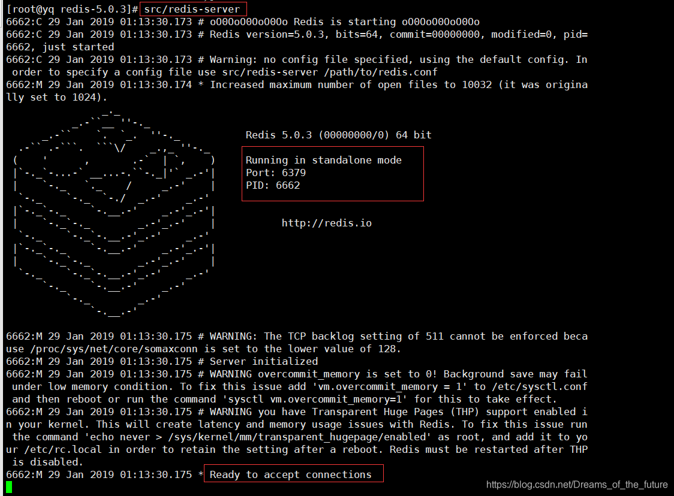674x496 pixels.
Task: Click 'WARNING: The TCP backlog setting of 511' line
Action: [297, 336]
